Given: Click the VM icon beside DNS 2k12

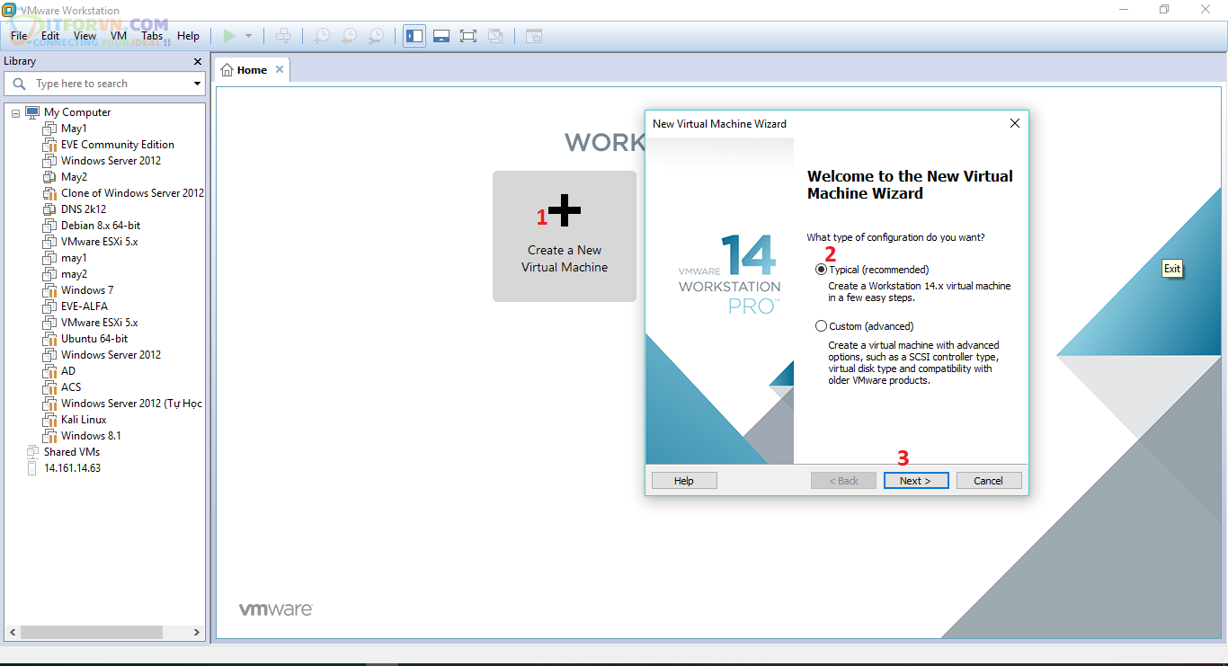Looking at the screenshot, I should (50, 209).
